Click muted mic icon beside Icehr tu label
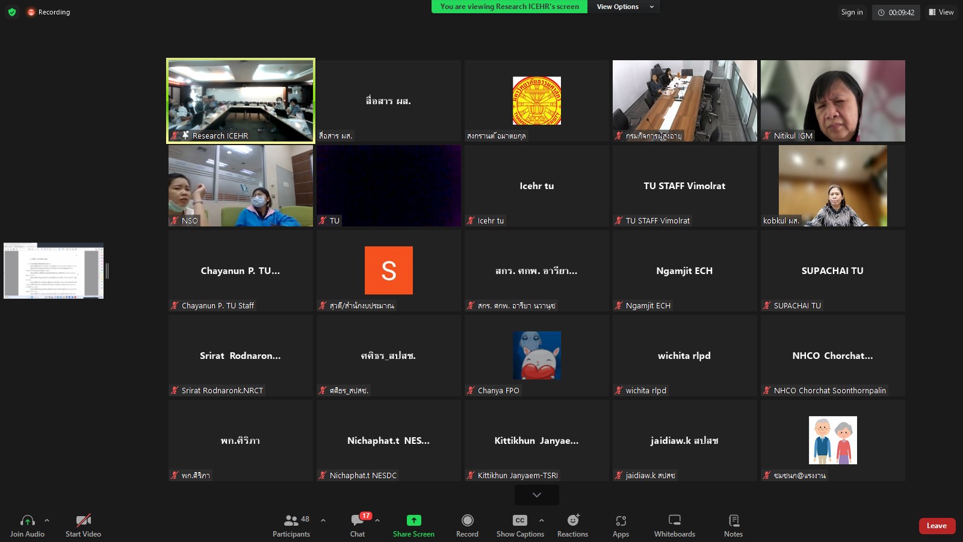 point(471,220)
